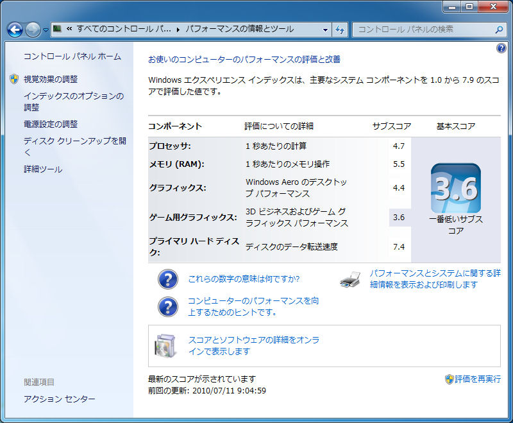Open アクション センター related item

(x=59, y=399)
